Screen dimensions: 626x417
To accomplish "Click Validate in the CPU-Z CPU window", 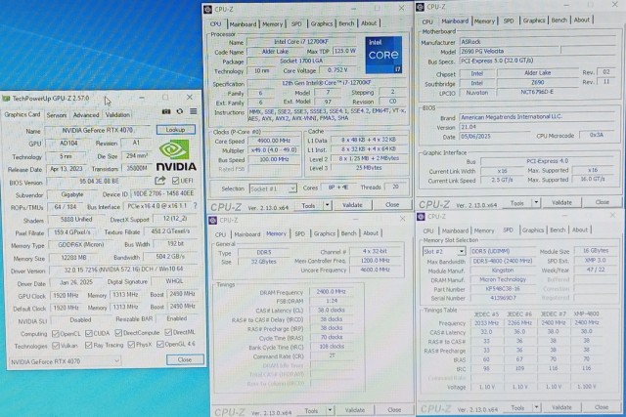I will (x=352, y=205).
